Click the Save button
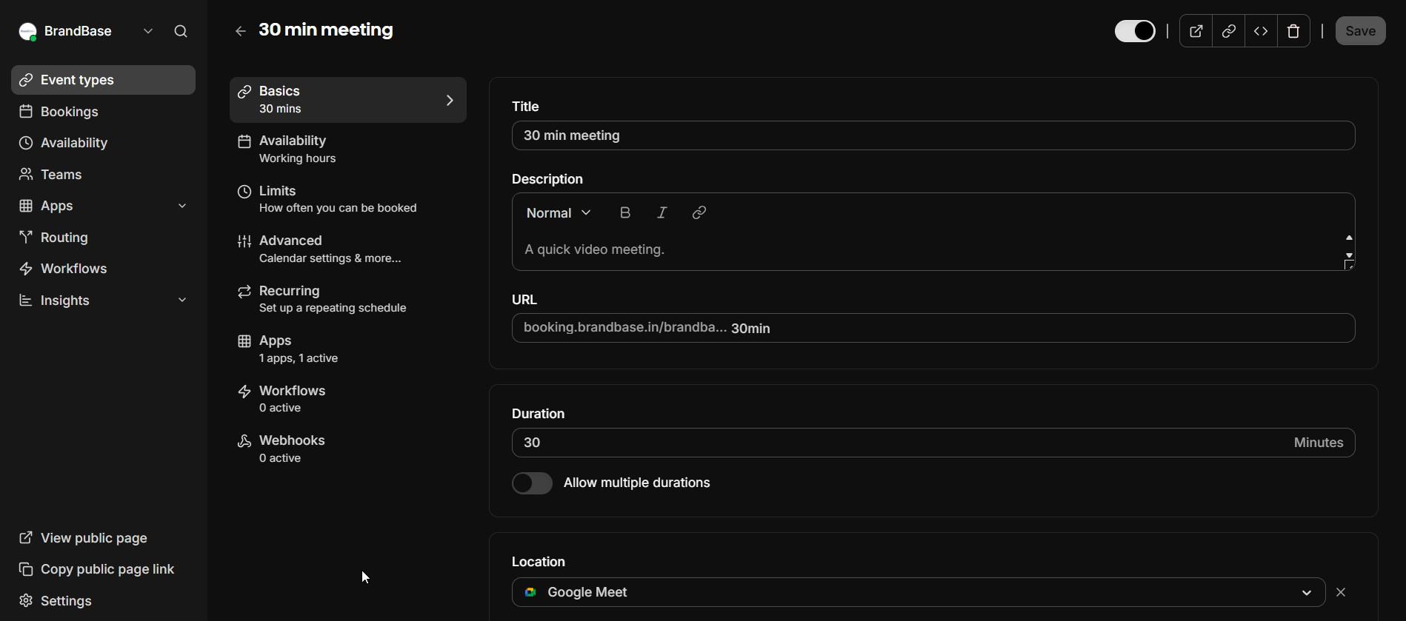1406x621 pixels. [x=1361, y=31]
